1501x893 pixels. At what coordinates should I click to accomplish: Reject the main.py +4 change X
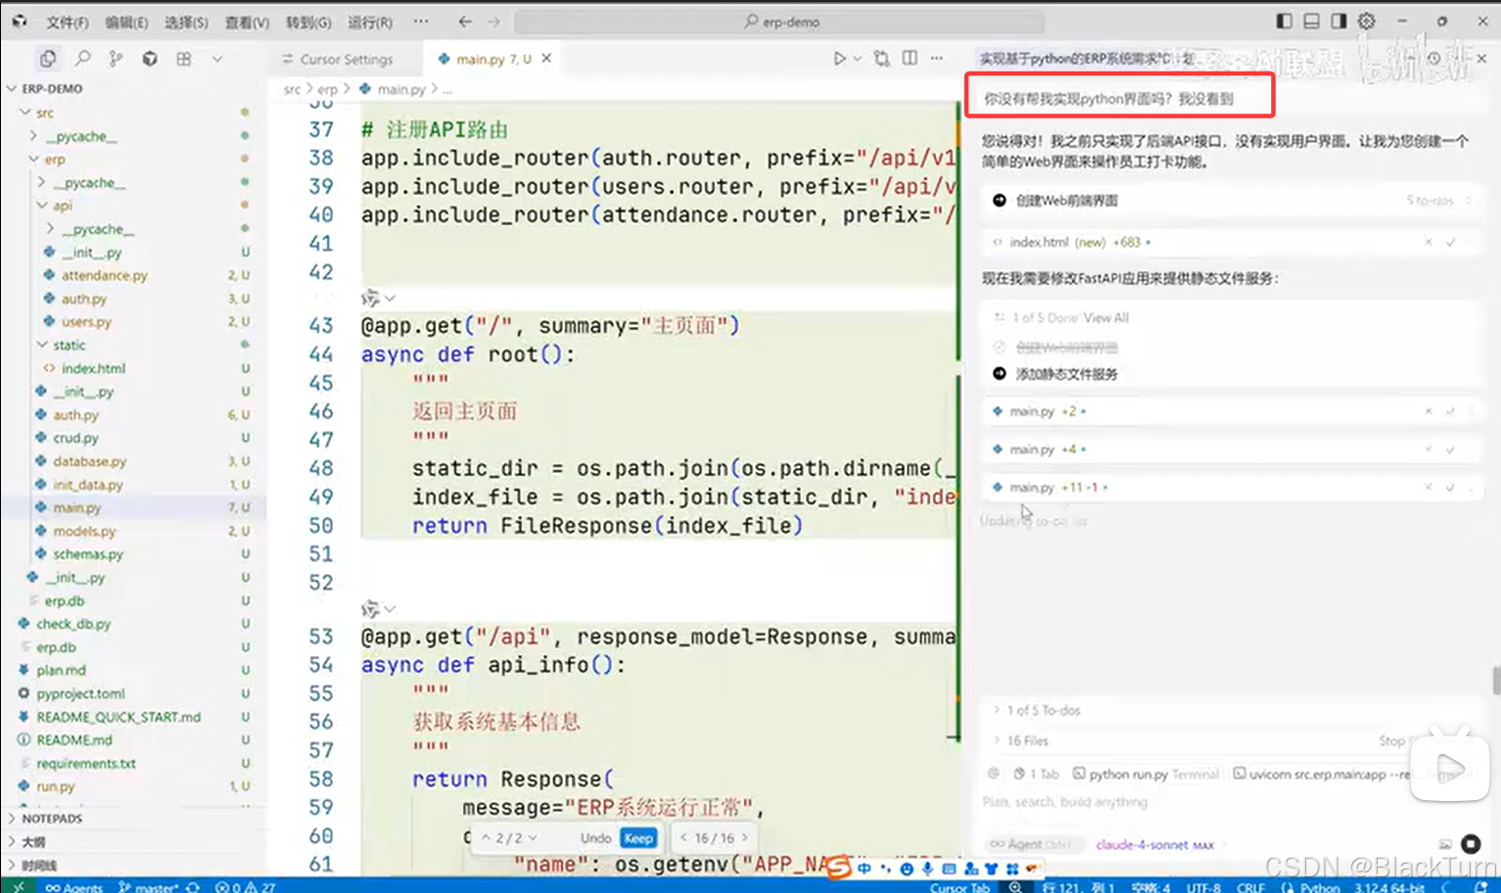click(1429, 449)
